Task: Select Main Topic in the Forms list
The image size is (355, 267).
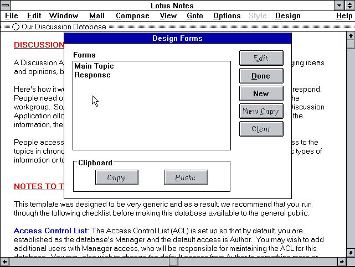Action: [x=94, y=66]
